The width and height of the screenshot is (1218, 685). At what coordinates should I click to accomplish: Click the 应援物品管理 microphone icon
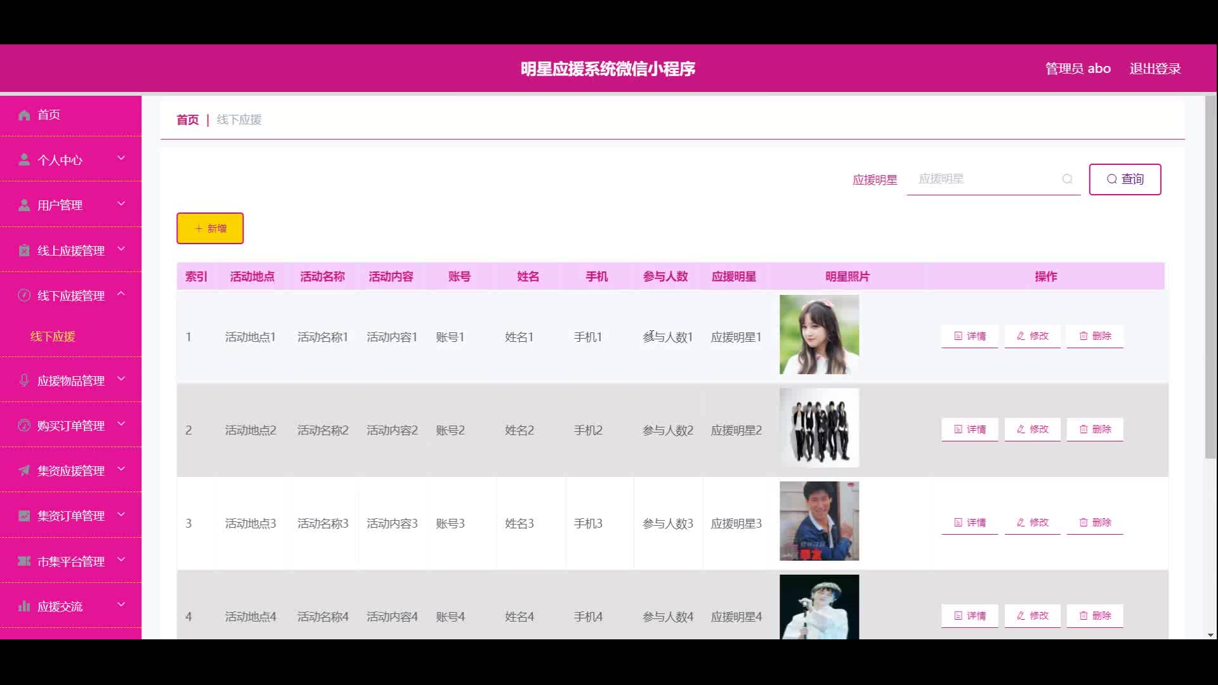(24, 381)
